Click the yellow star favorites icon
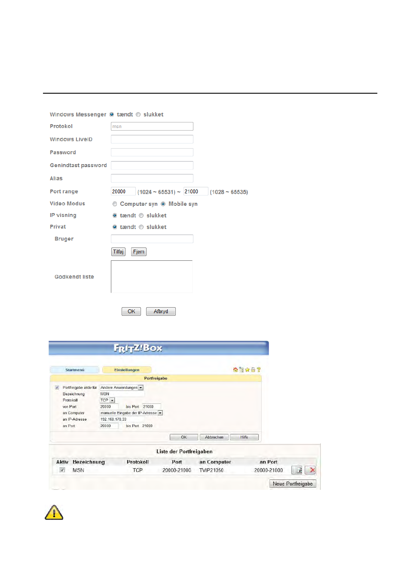Image resolution: width=410 pixels, height=580 pixels. (x=248, y=369)
